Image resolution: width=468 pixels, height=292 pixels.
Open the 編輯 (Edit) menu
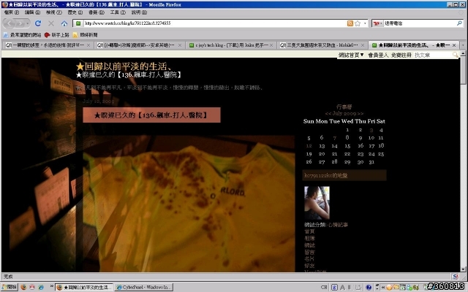tap(32, 12)
